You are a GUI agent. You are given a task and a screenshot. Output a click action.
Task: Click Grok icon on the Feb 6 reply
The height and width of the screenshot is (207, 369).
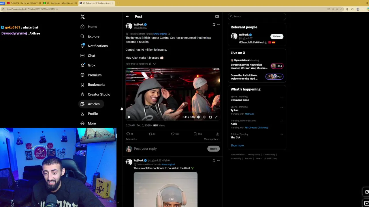[214, 160]
